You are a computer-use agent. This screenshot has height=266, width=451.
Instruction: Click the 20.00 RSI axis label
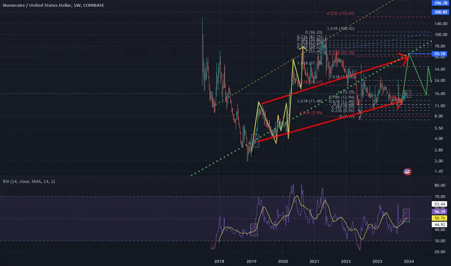pyautogui.click(x=440, y=252)
